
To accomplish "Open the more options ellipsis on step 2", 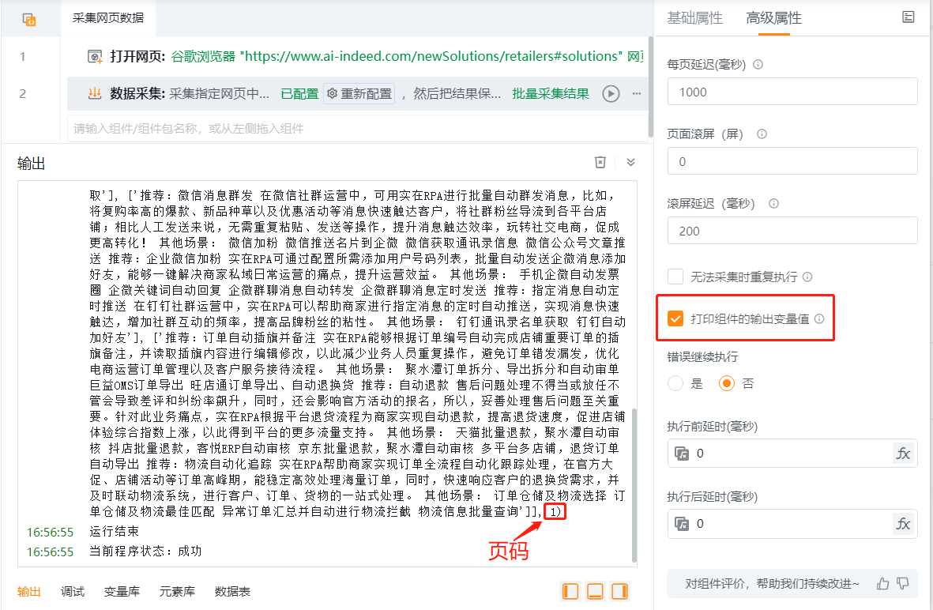I will click(x=637, y=94).
